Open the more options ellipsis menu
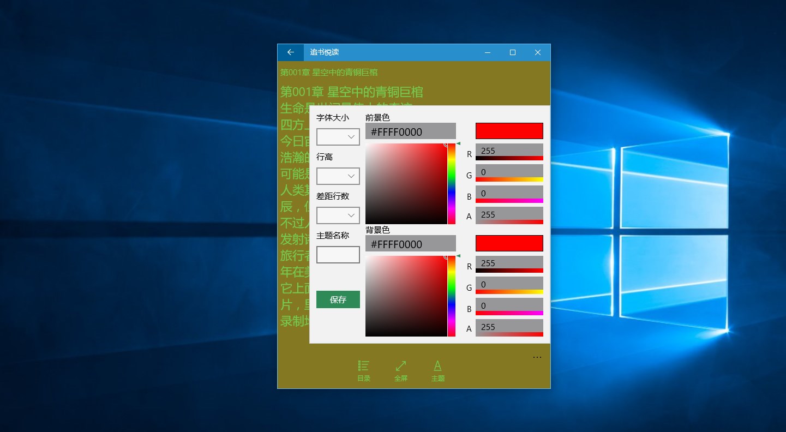Viewport: 786px width, 432px height. tap(537, 357)
